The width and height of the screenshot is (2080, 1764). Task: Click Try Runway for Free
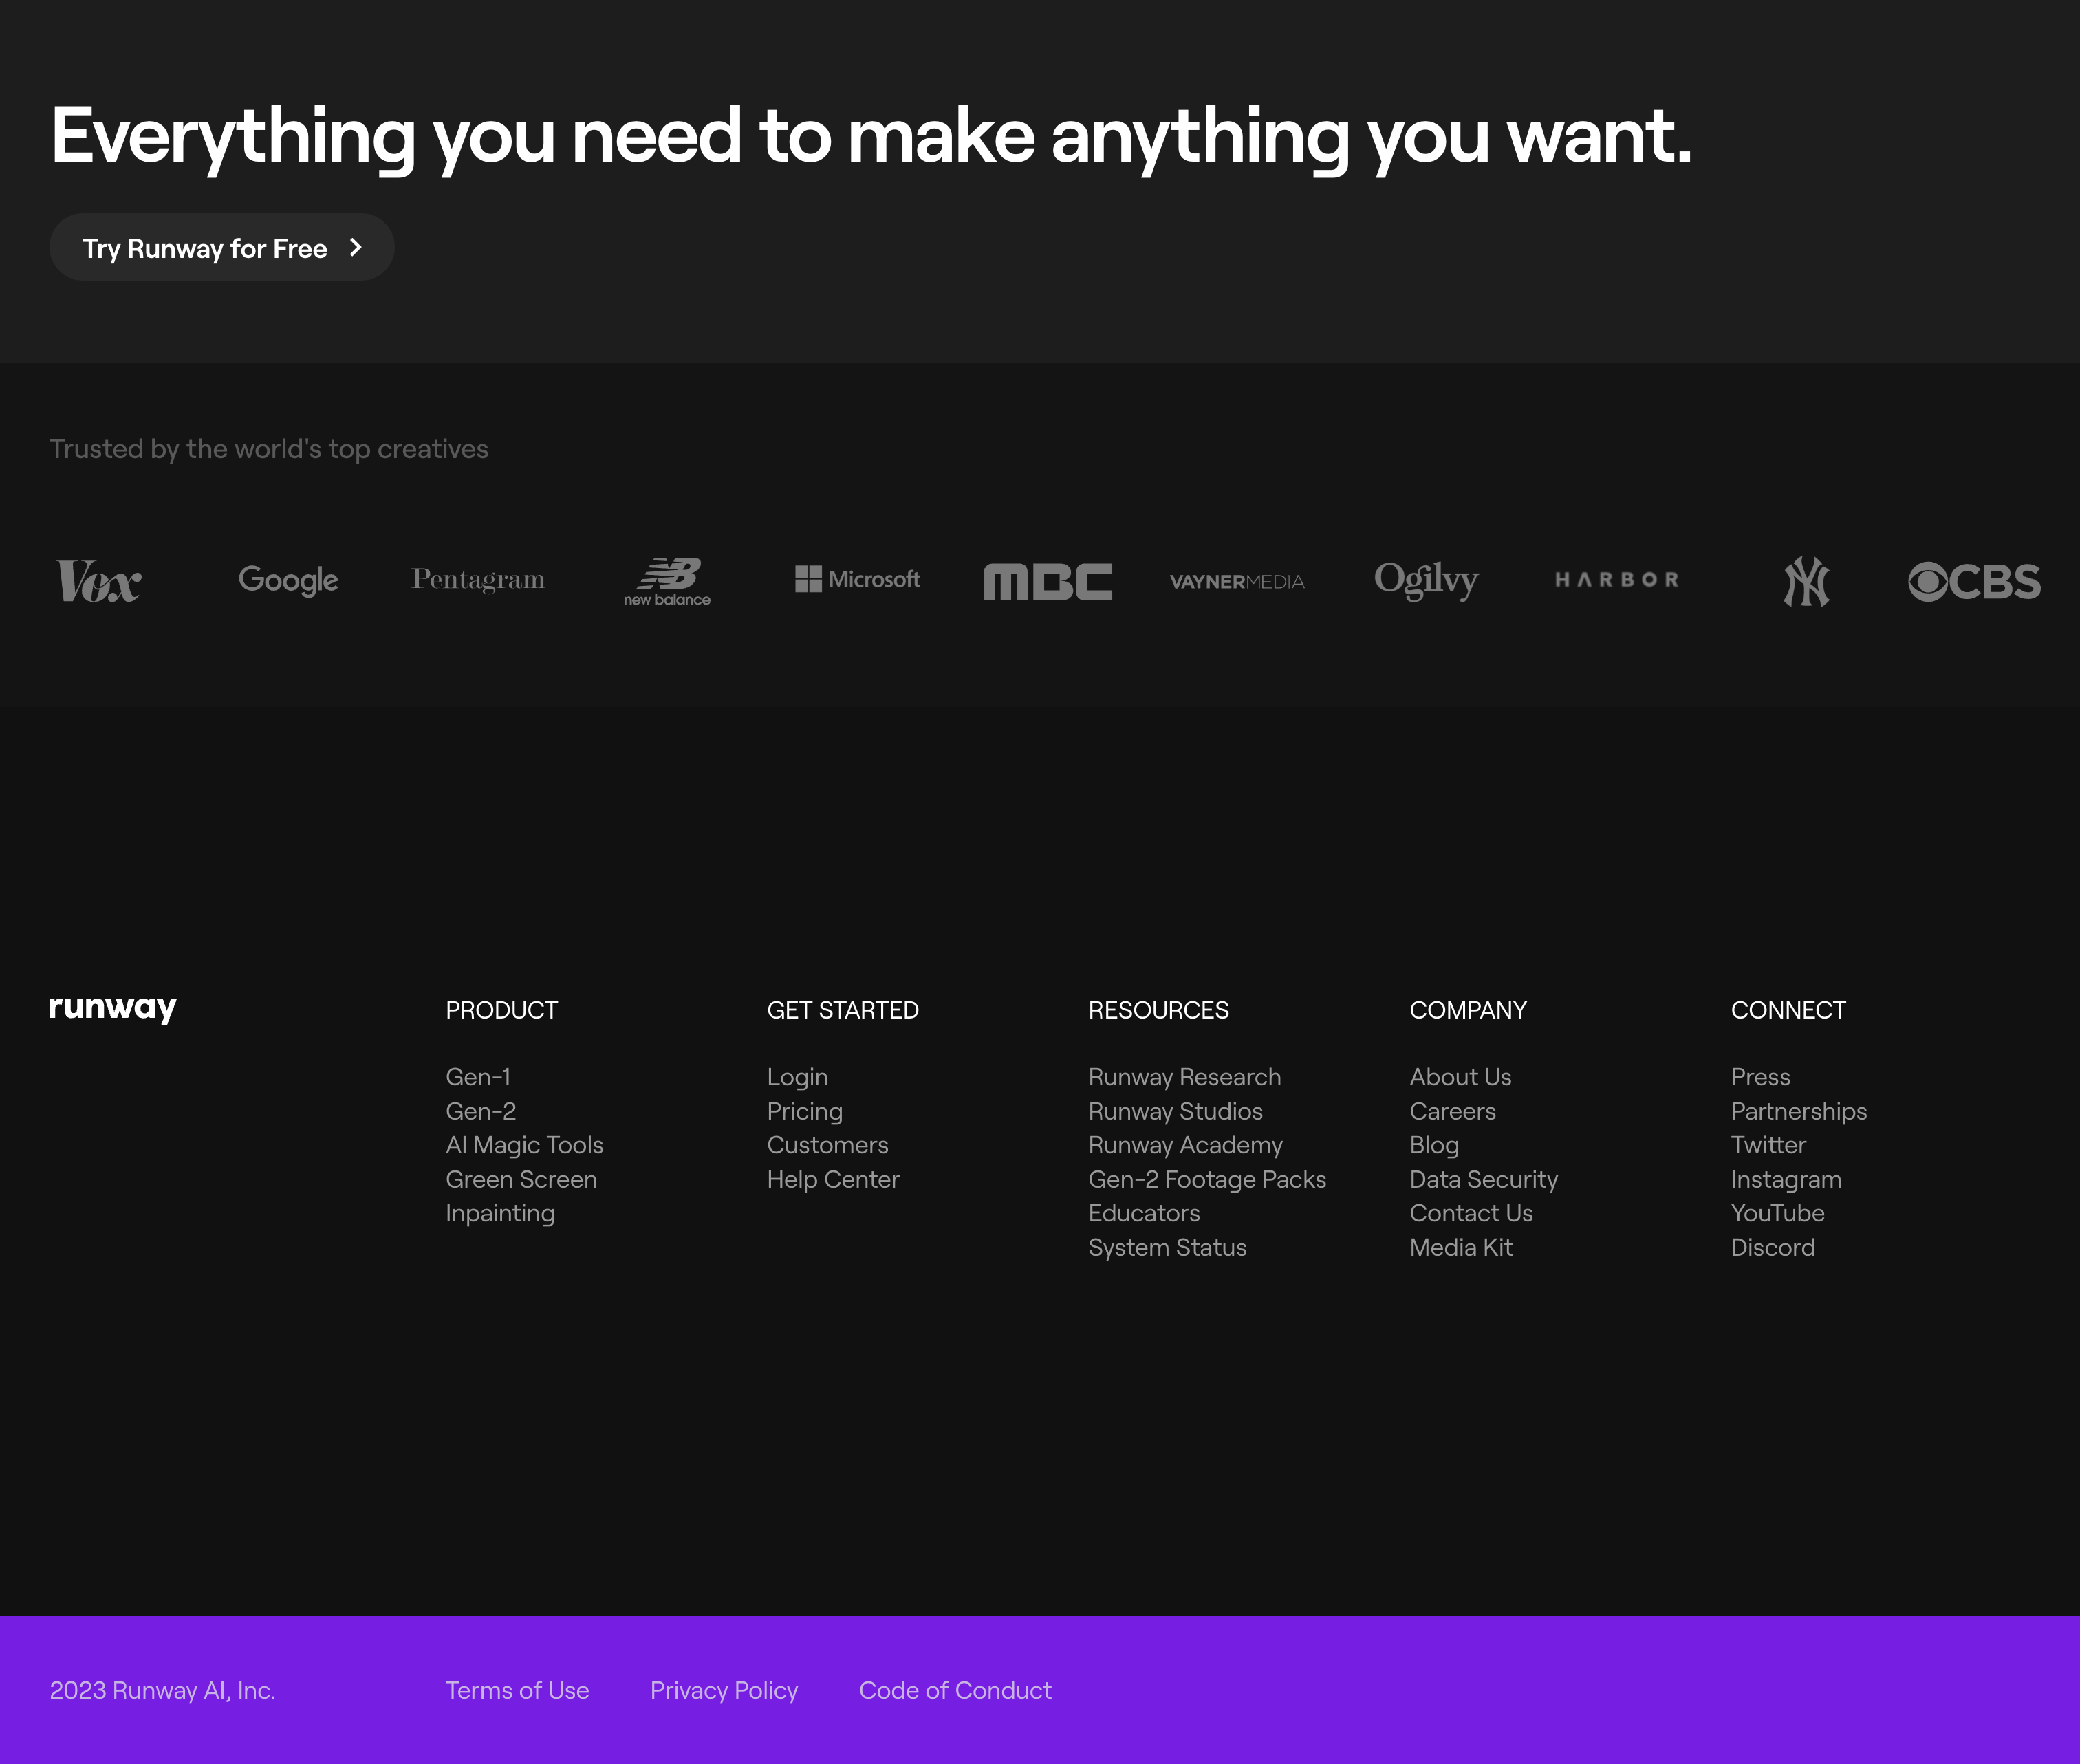pos(222,247)
